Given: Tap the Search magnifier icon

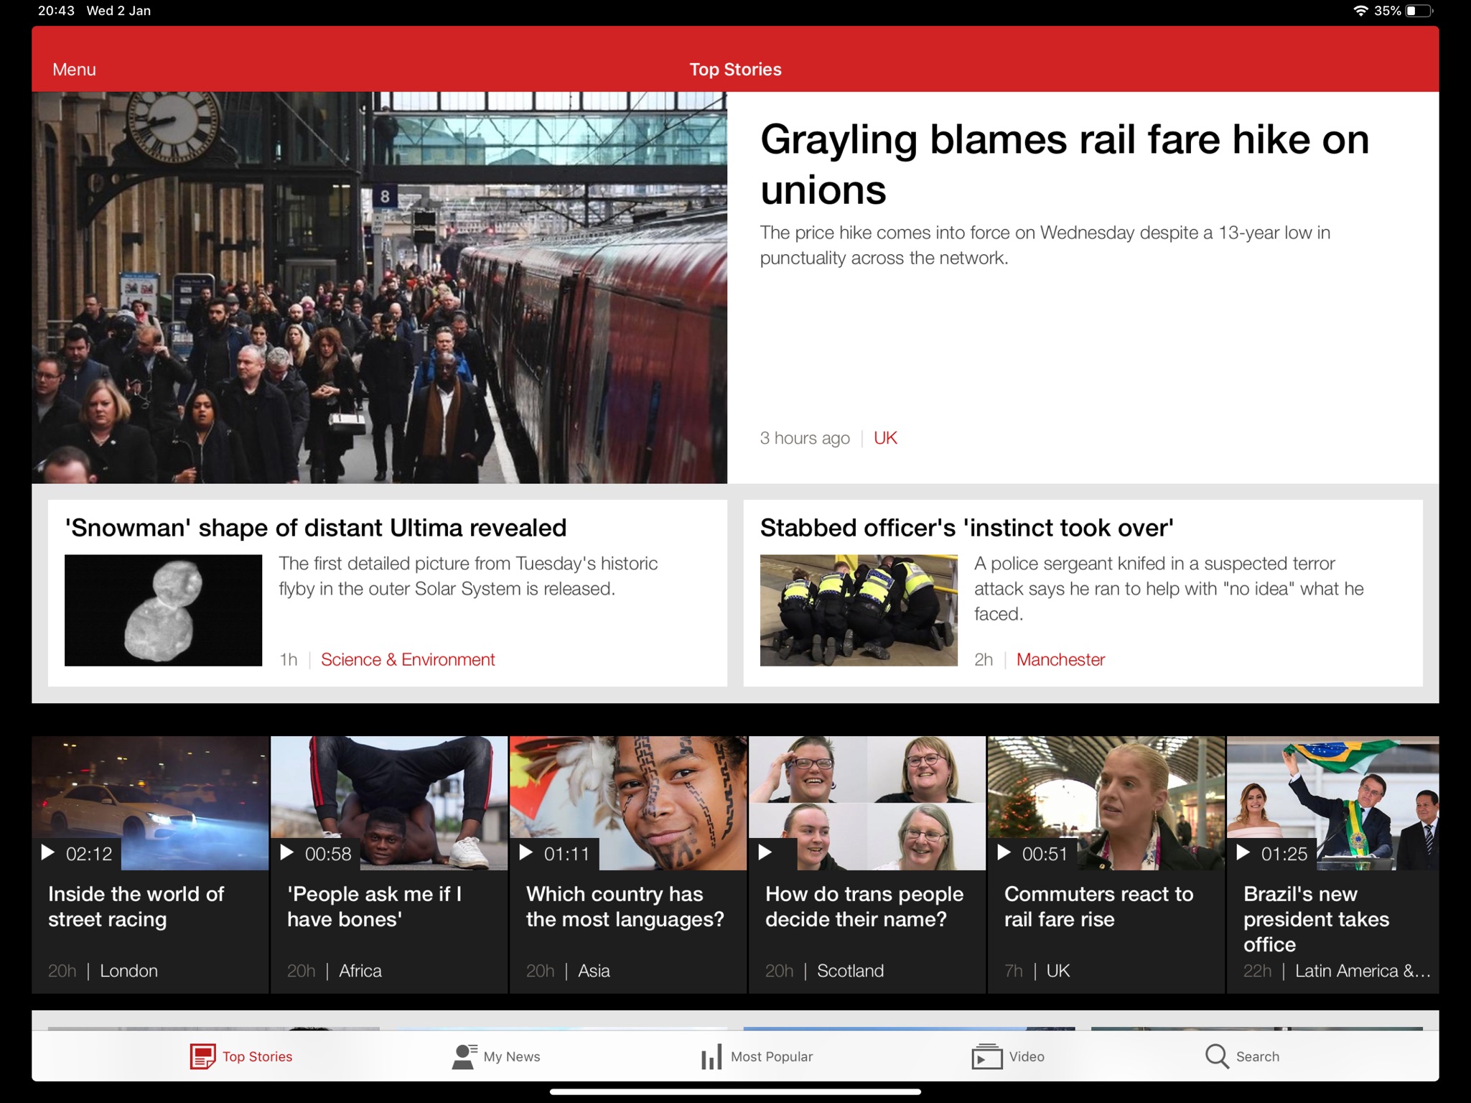Looking at the screenshot, I should (1217, 1056).
